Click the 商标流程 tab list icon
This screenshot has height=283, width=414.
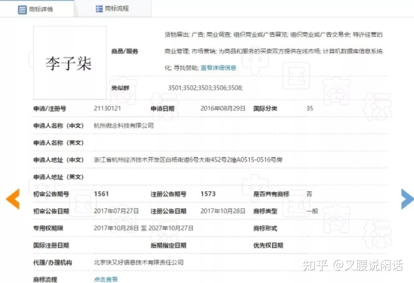(x=99, y=9)
